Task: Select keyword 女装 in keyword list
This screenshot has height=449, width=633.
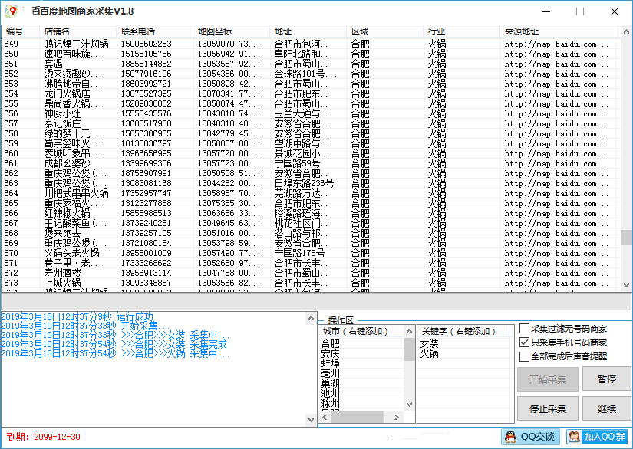Action: click(x=429, y=343)
